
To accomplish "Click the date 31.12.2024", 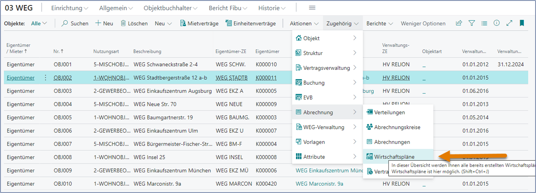I will coord(511,64).
